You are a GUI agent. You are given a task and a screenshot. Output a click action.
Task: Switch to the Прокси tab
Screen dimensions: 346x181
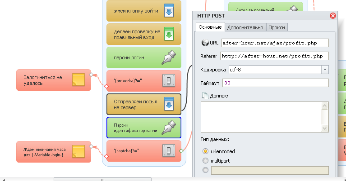pos(277,27)
